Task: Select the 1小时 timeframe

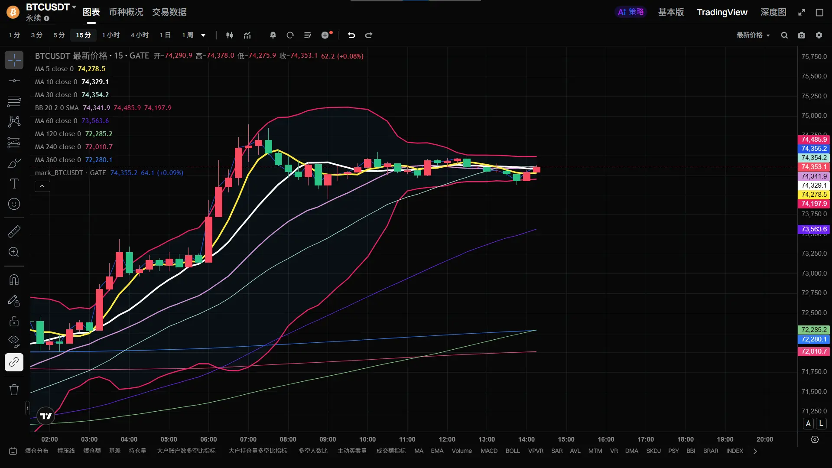Action: click(110, 35)
